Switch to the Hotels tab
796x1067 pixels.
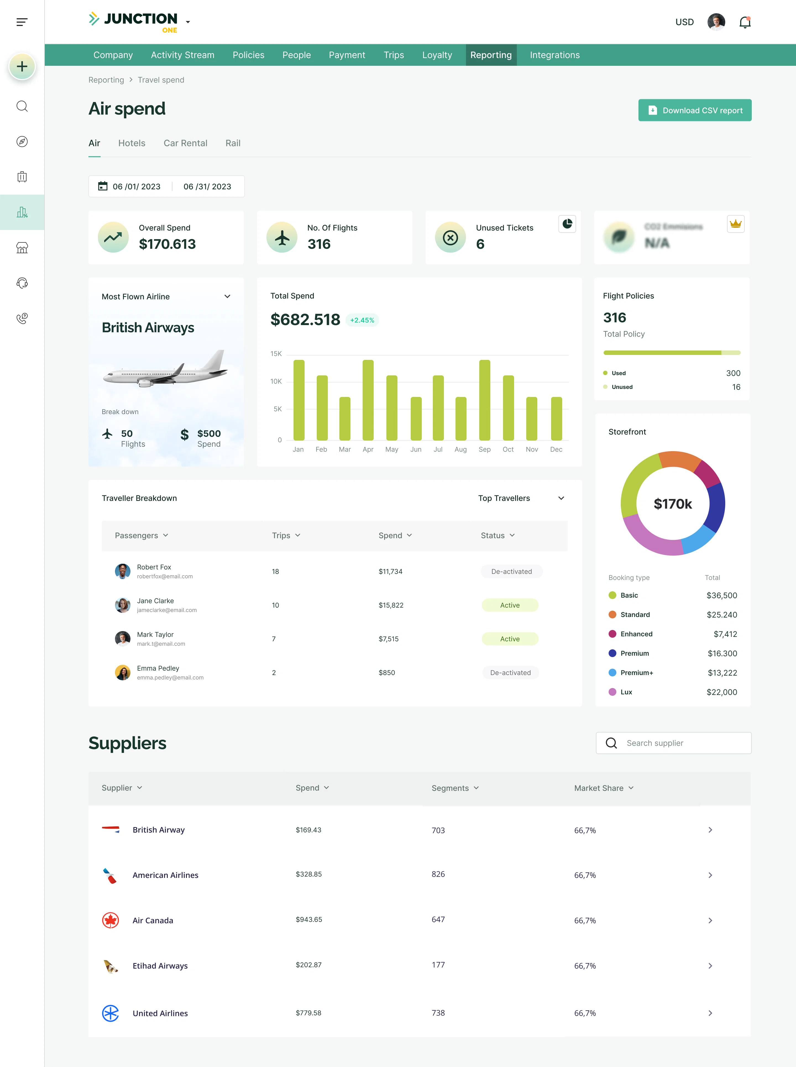click(132, 143)
